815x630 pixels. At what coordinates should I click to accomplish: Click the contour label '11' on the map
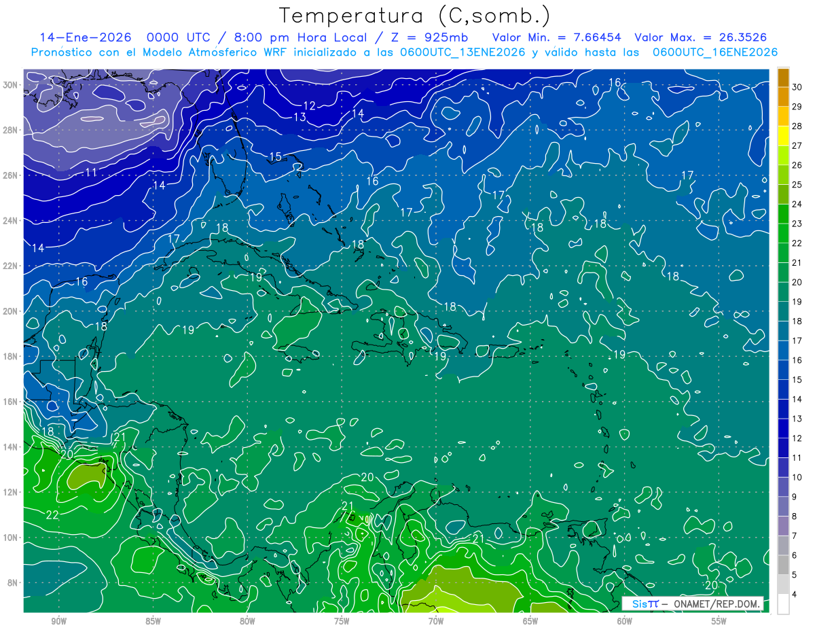pos(91,173)
